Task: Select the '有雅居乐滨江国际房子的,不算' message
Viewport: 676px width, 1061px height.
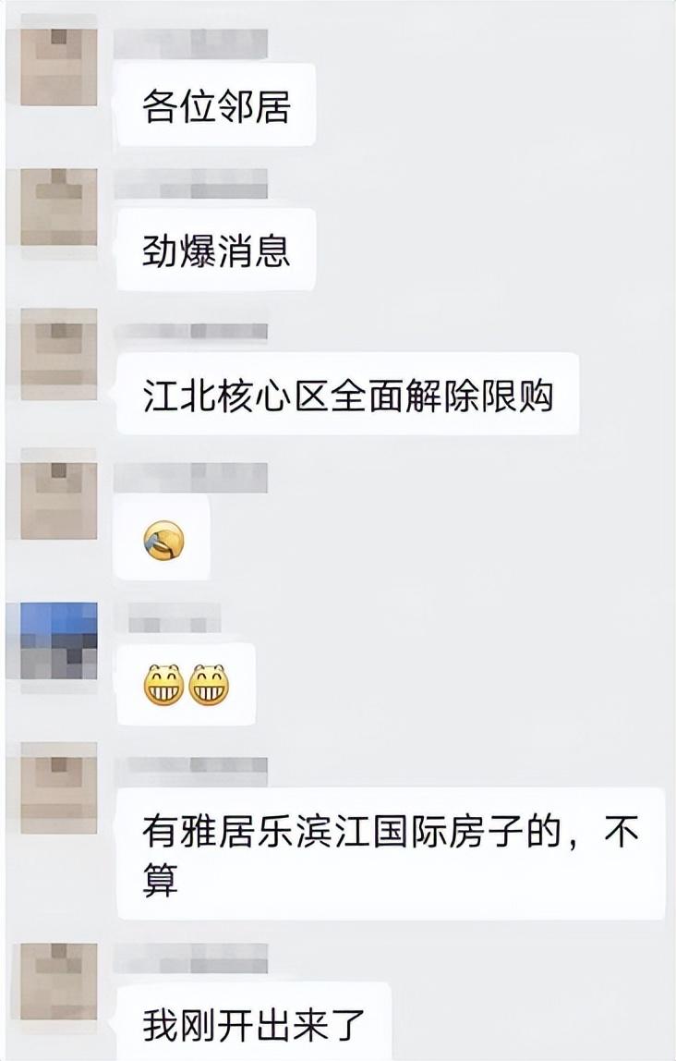Action: point(391,854)
